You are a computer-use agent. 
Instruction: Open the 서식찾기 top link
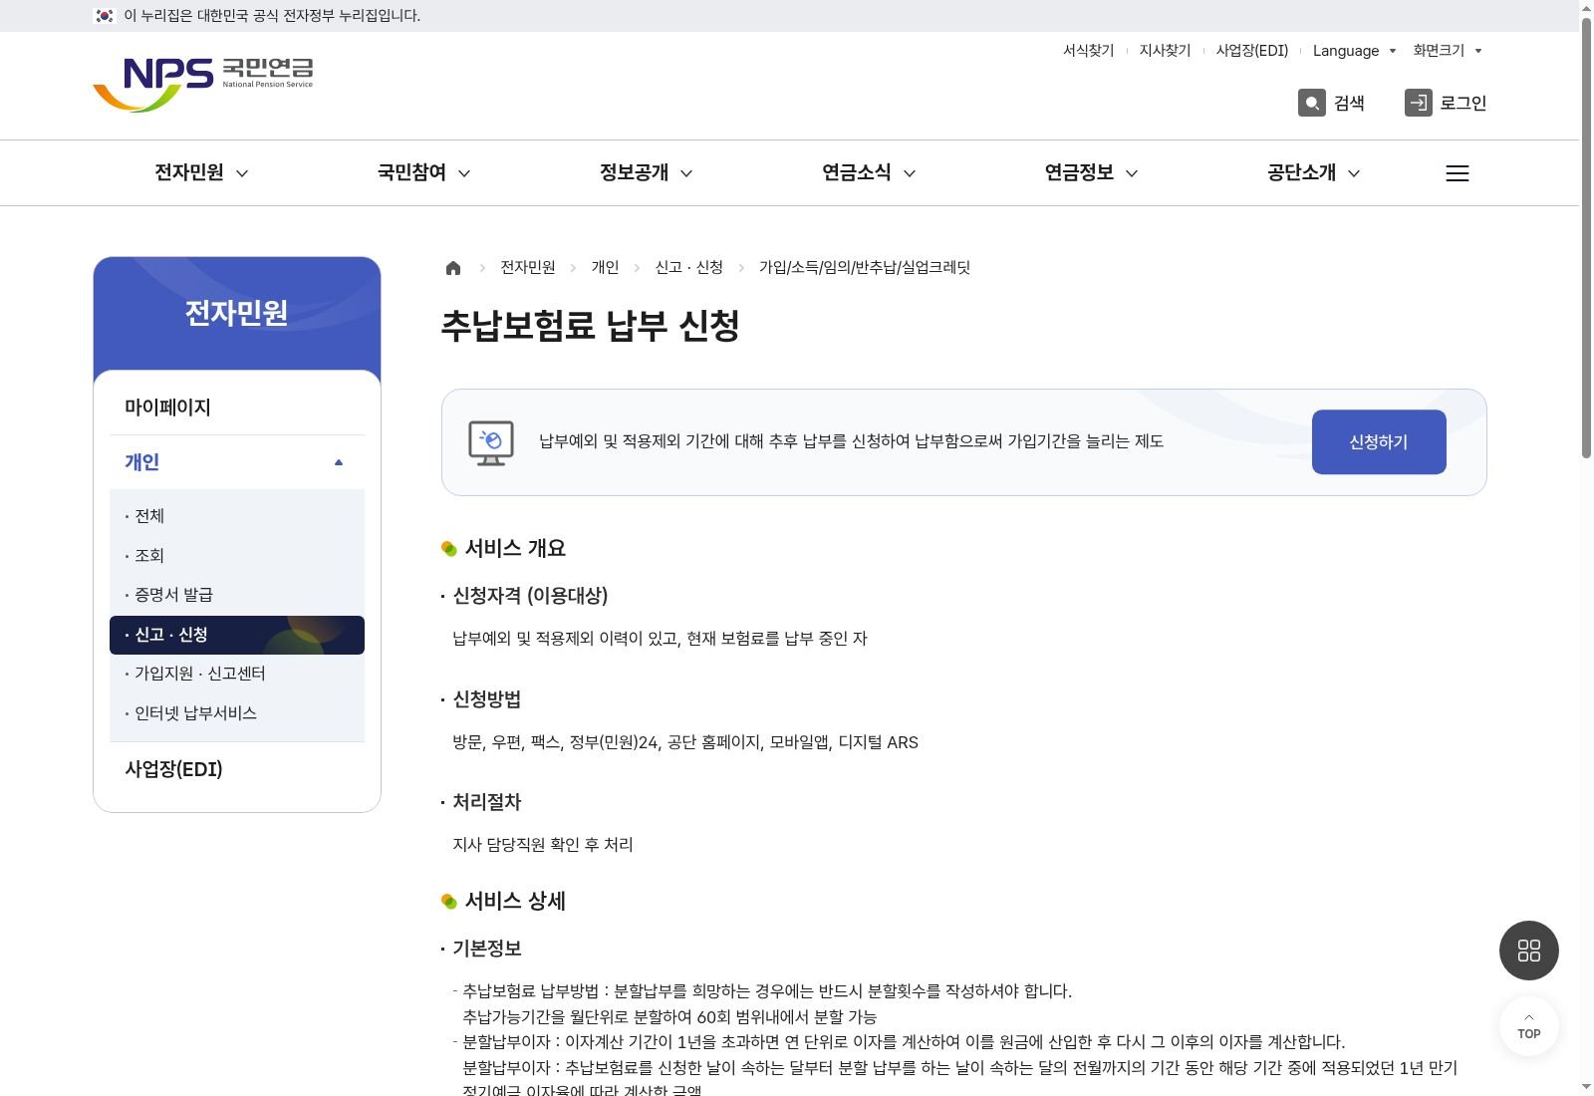(x=1088, y=51)
